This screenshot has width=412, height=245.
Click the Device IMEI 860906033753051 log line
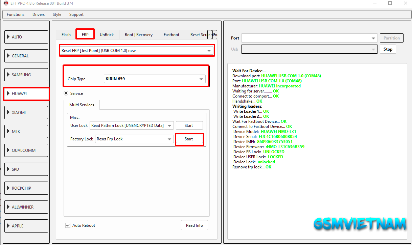click(x=263, y=142)
